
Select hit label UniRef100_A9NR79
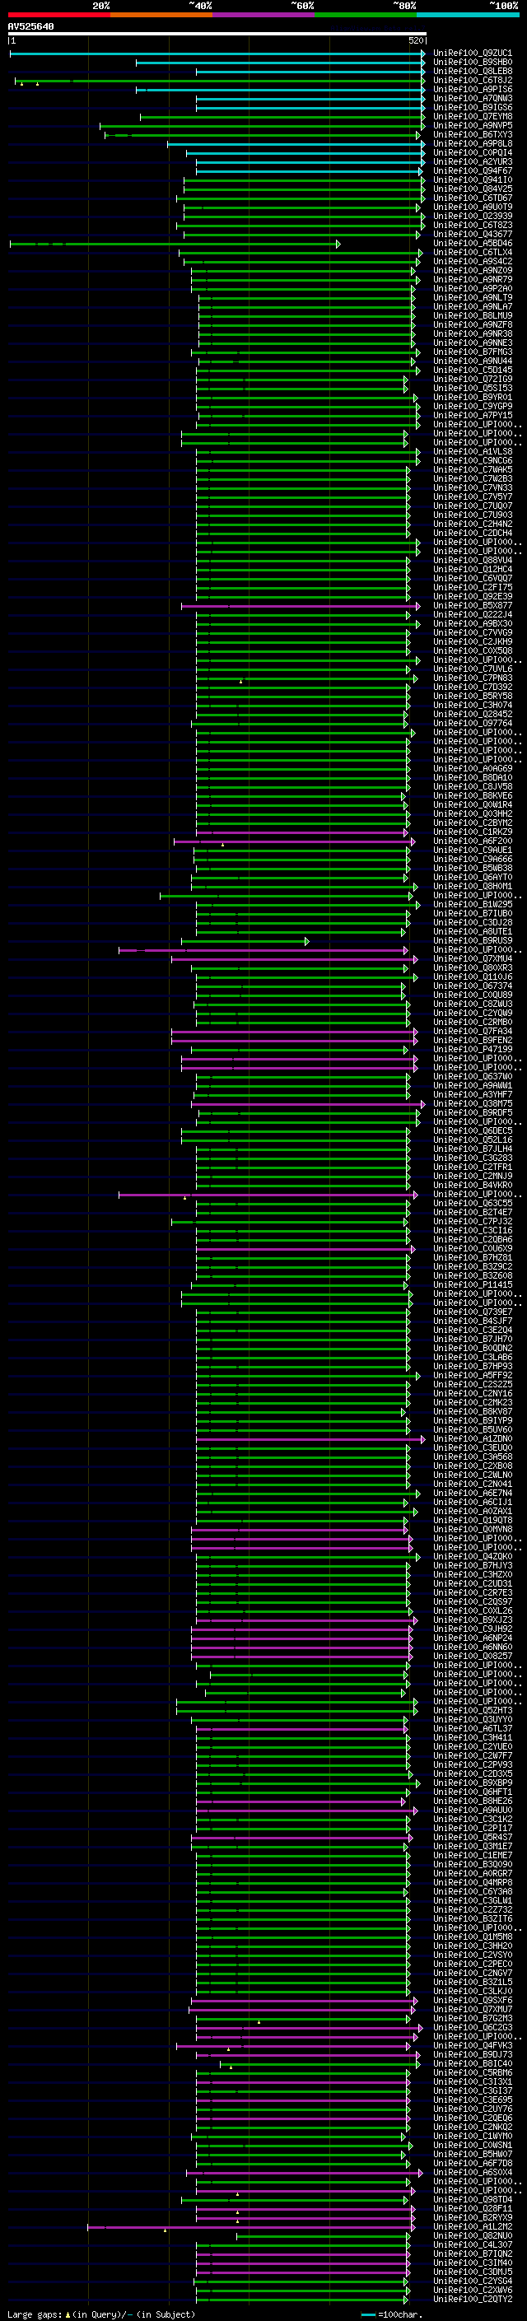(x=473, y=279)
